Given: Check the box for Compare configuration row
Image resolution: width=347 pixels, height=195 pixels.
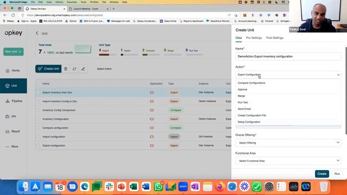Looking at the screenshot, I should tap(38, 128).
